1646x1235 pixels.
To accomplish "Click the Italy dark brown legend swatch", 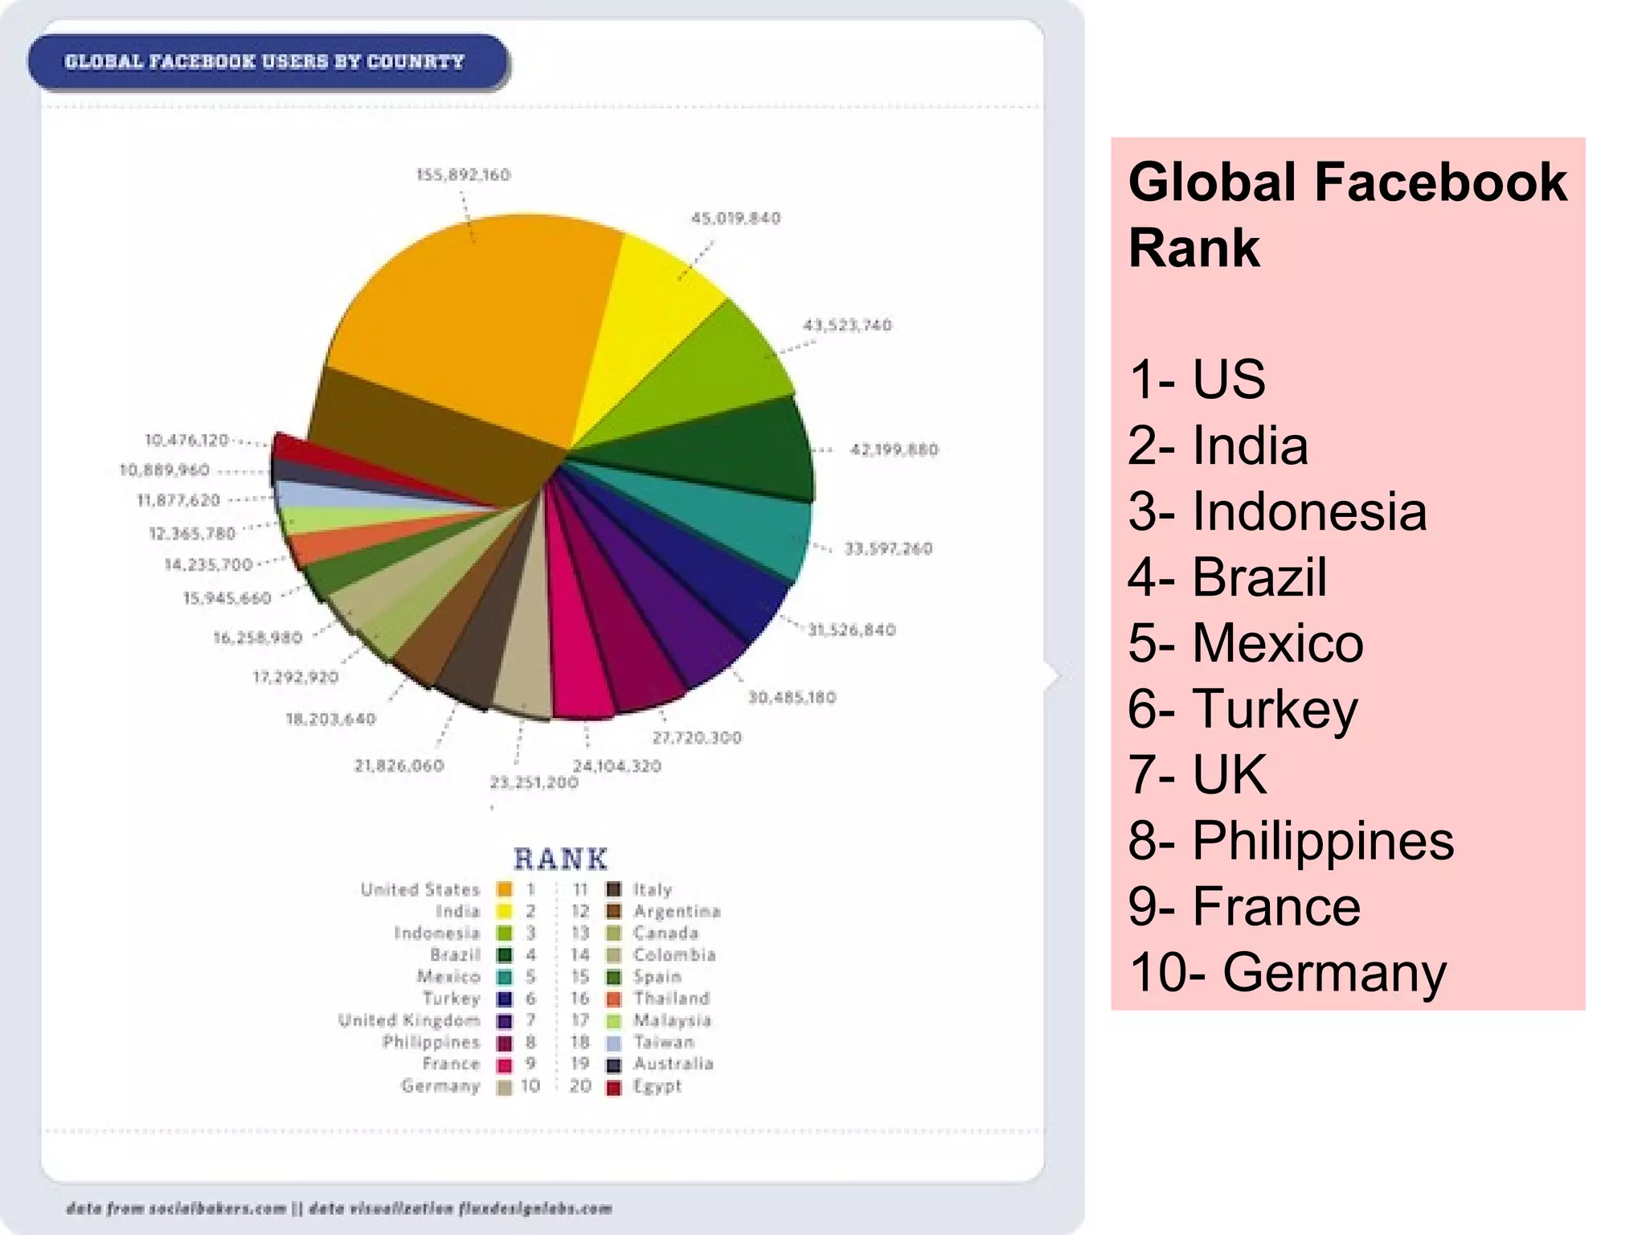I will click(613, 889).
